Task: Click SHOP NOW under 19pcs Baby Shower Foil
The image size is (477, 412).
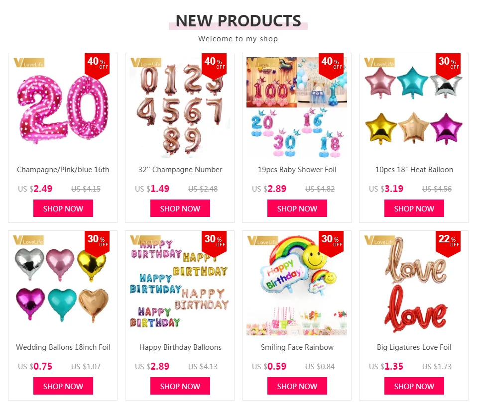Action: pos(297,208)
